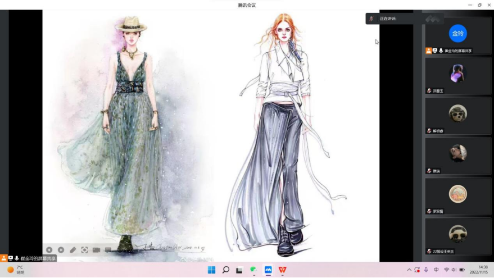Click the sunglasses dog avatar of 解明春
Screen dimensions: 494x278
[x=458, y=113]
